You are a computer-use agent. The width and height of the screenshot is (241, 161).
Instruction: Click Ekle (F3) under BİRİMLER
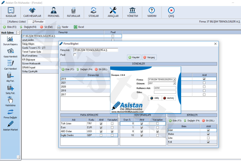point(175,121)
